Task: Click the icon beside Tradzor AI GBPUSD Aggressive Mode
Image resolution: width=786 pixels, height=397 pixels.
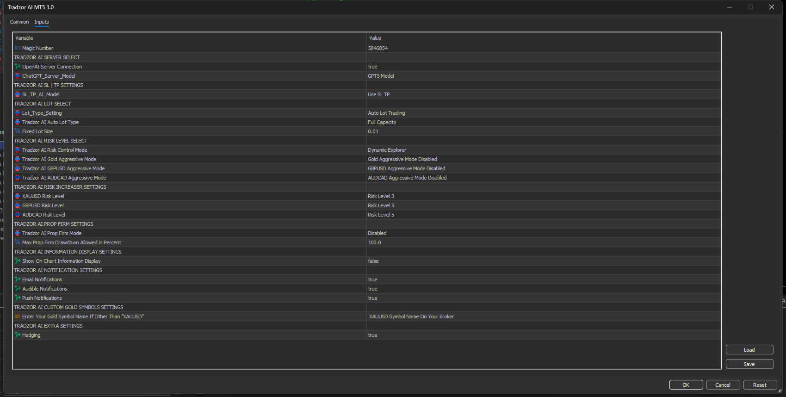Action: point(17,168)
